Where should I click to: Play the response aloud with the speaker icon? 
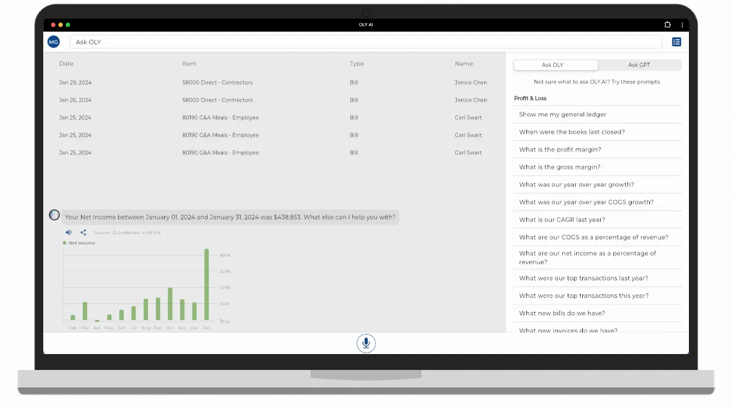[x=68, y=232]
